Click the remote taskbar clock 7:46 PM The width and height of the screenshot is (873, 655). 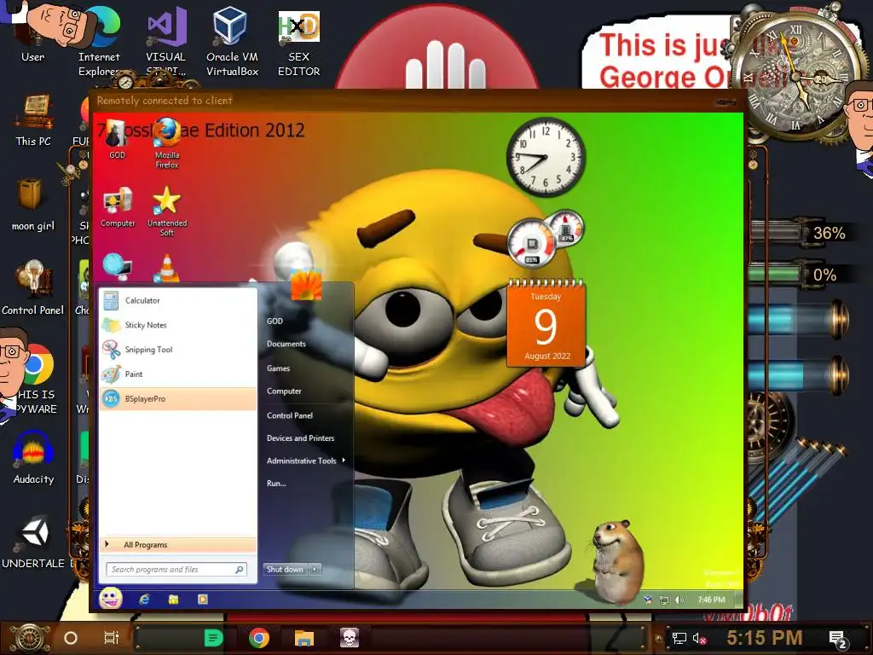[x=711, y=600]
